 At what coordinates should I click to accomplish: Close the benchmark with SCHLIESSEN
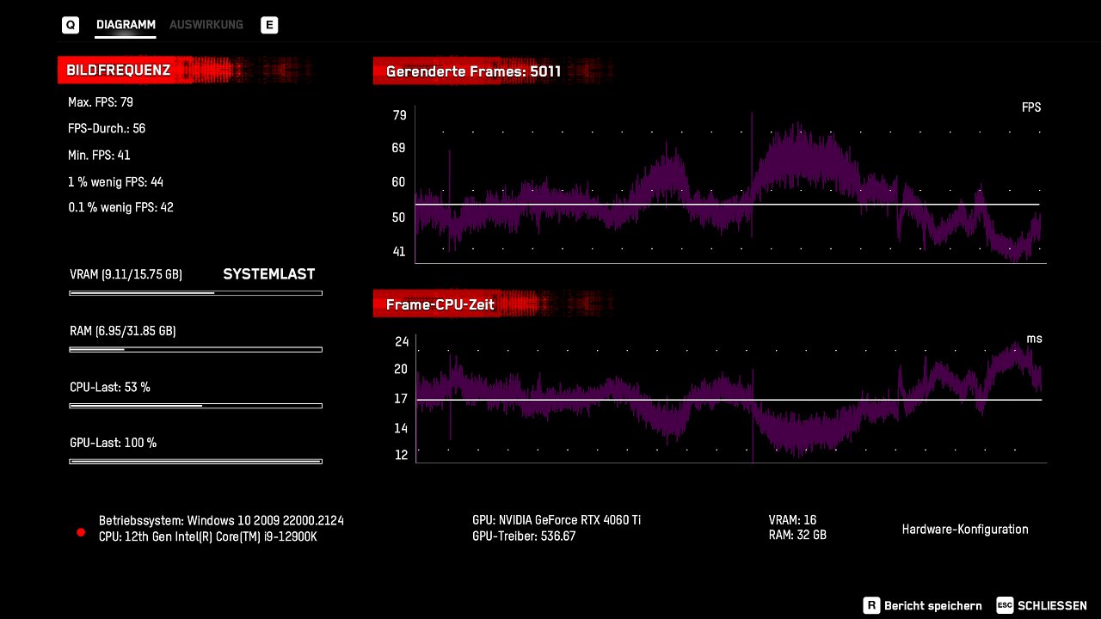tap(1052, 606)
